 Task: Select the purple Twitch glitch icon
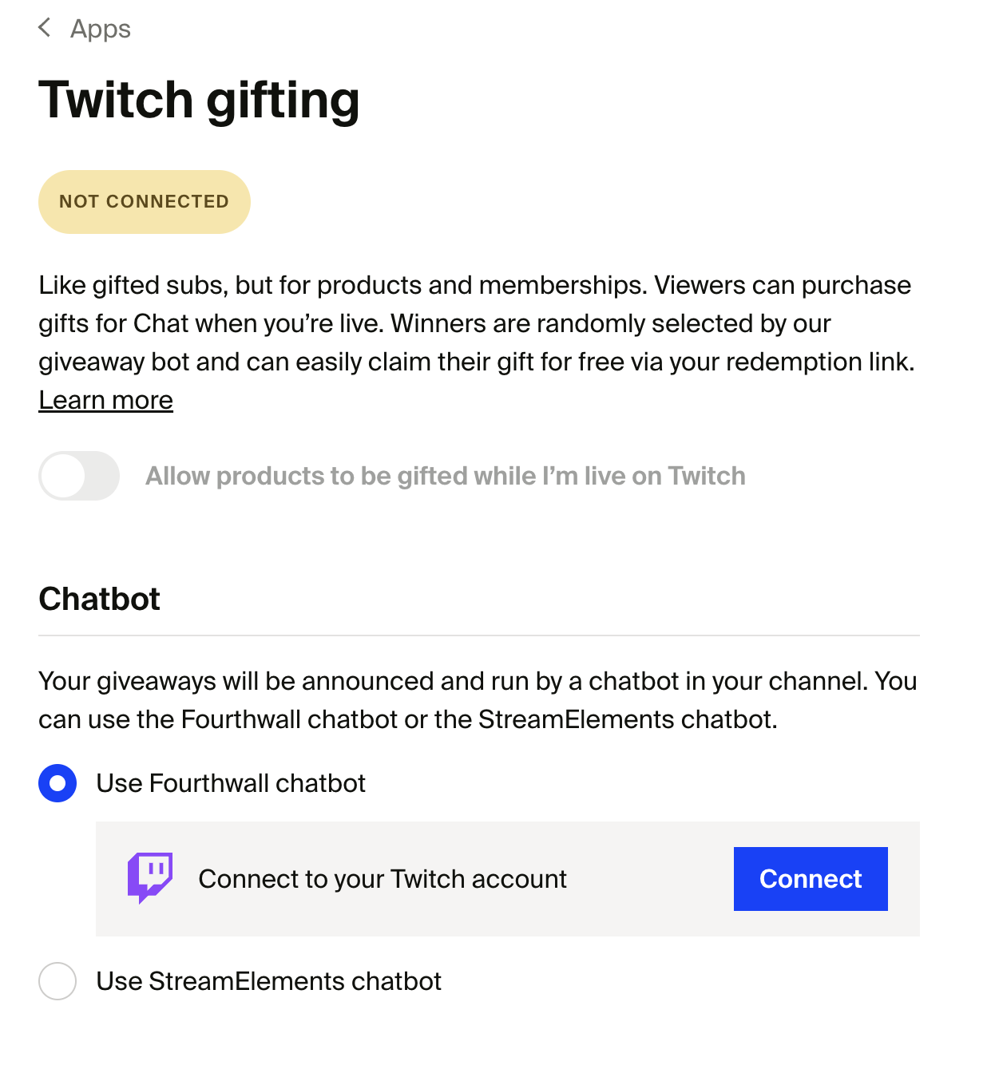coord(151,878)
